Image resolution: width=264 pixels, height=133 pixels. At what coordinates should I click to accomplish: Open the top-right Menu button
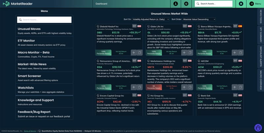[255, 4]
